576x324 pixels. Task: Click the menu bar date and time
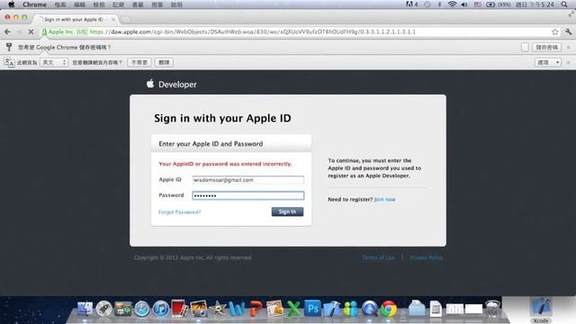click(x=535, y=4)
